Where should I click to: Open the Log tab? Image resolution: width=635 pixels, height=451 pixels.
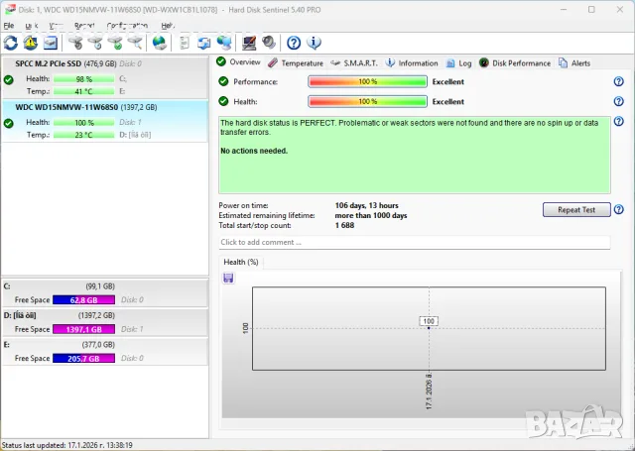click(458, 63)
